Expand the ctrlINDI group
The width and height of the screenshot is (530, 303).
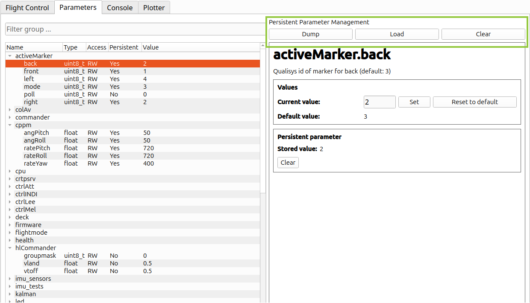point(10,194)
